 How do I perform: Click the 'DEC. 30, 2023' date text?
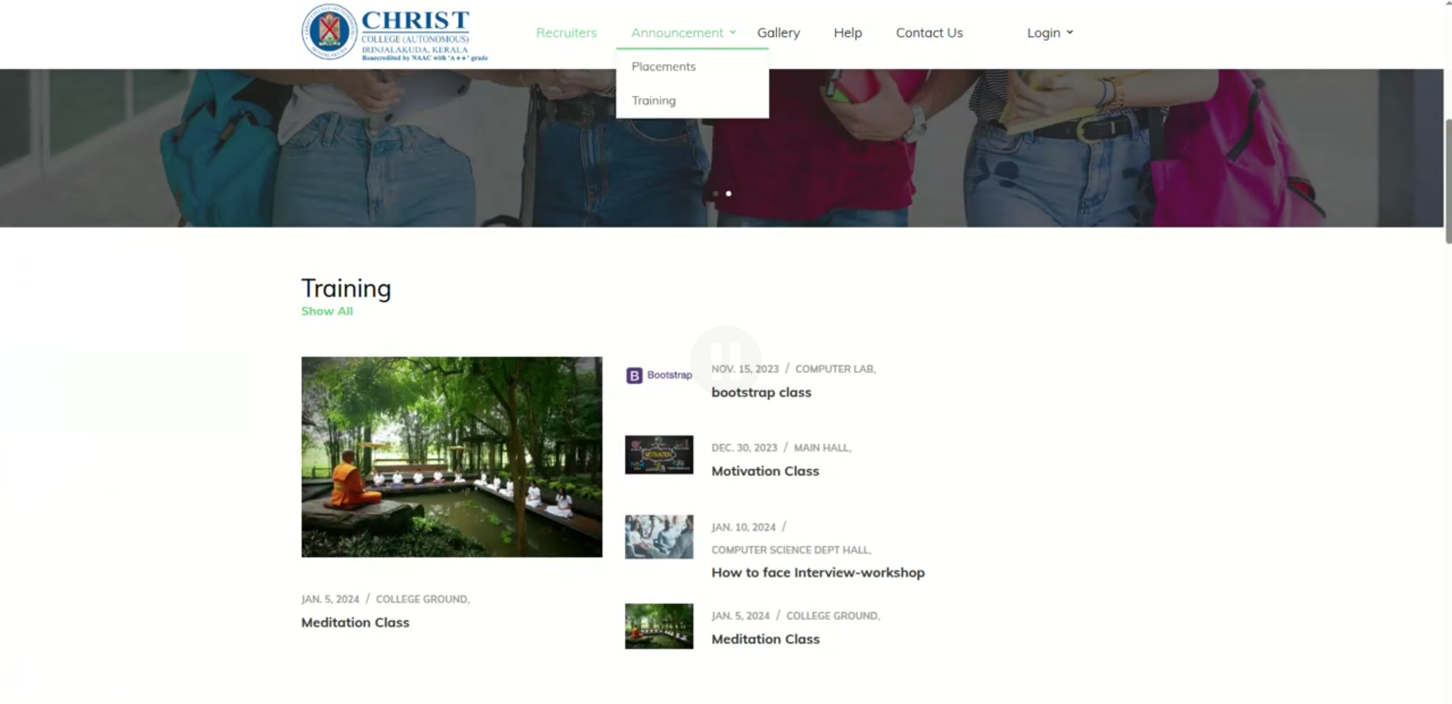click(744, 448)
